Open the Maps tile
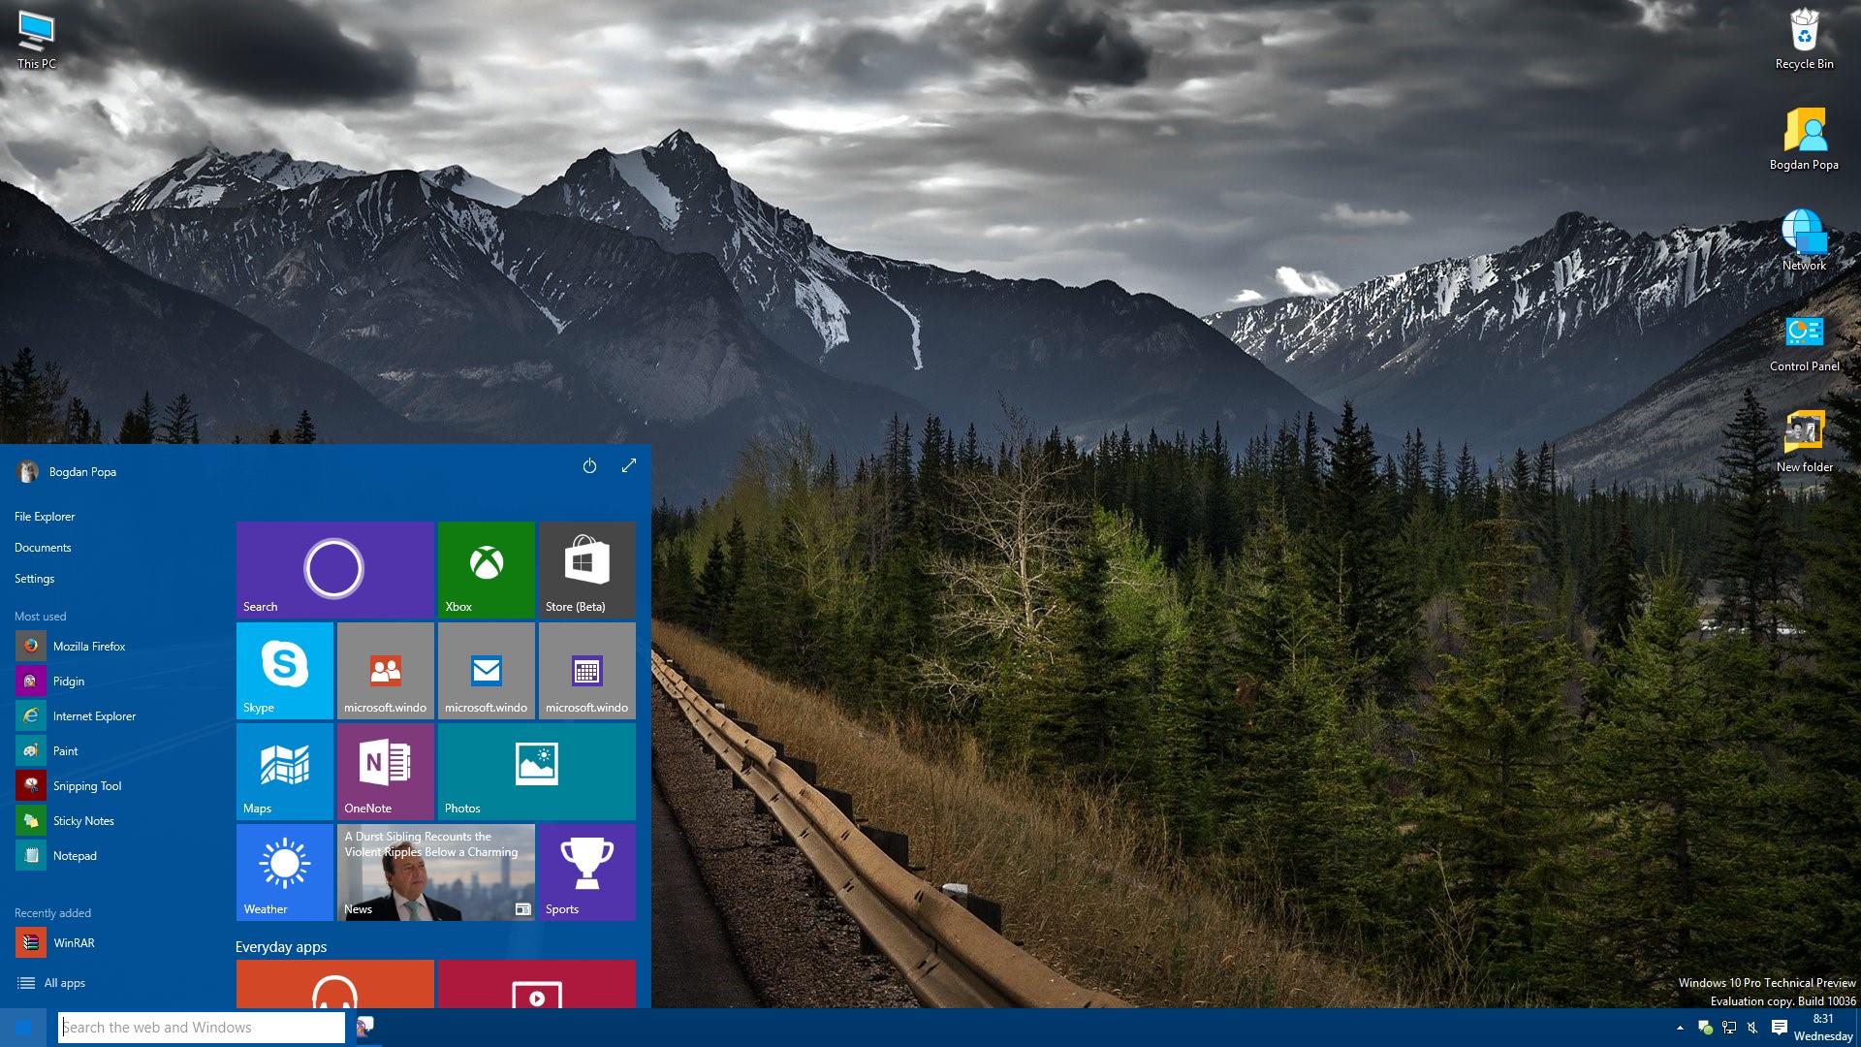 pos(284,771)
